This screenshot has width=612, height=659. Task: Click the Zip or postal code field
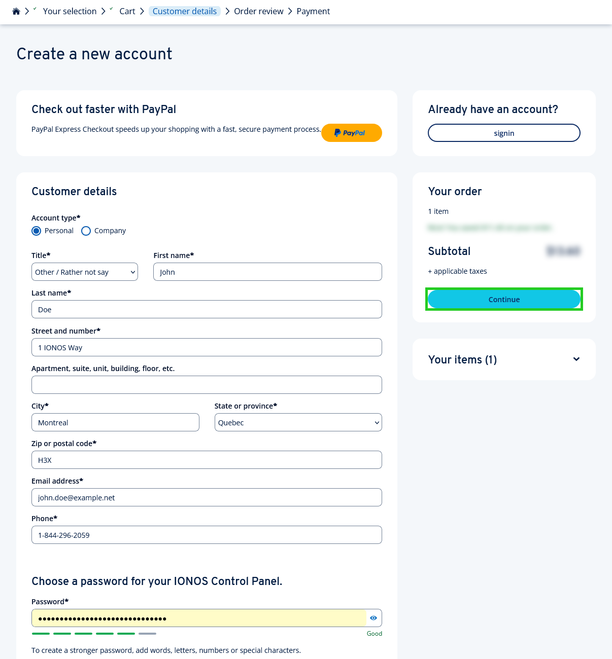click(x=207, y=460)
